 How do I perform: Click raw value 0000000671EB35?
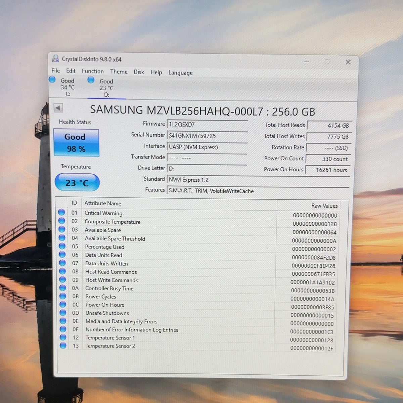[x=313, y=274]
